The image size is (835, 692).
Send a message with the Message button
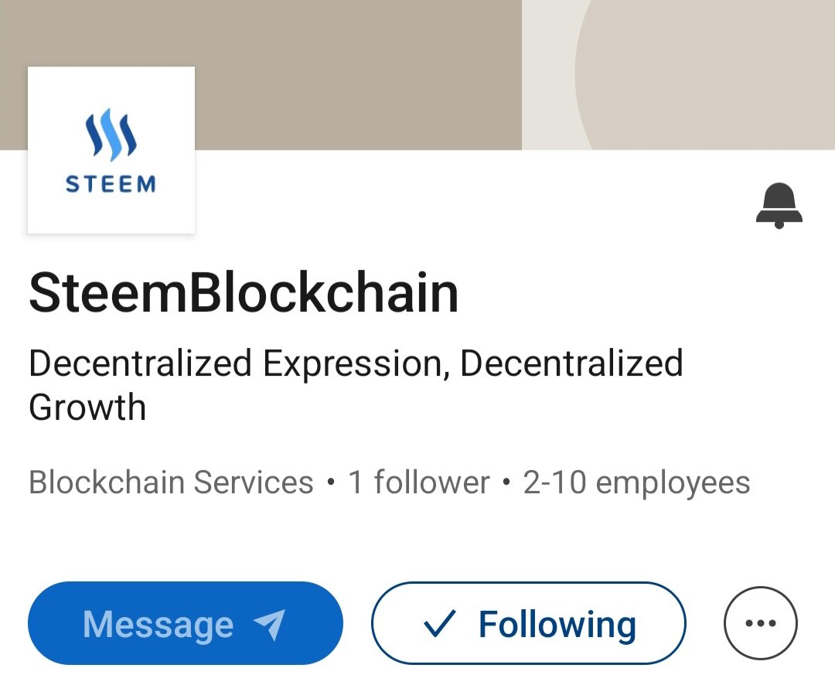(x=186, y=623)
